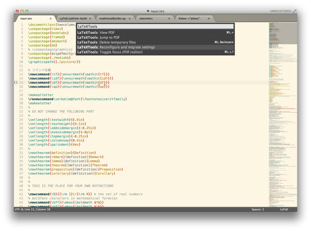Click the \setlength{\textwidth}{6.9in} line
The height and width of the screenshot is (231, 311).
click(x=56, y=120)
